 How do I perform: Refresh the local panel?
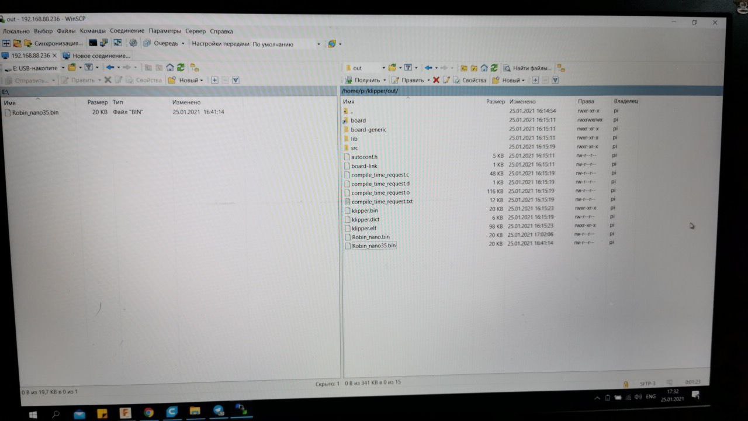click(x=181, y=67)
